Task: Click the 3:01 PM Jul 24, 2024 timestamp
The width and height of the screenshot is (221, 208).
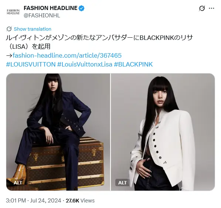Action: point(34,201)
